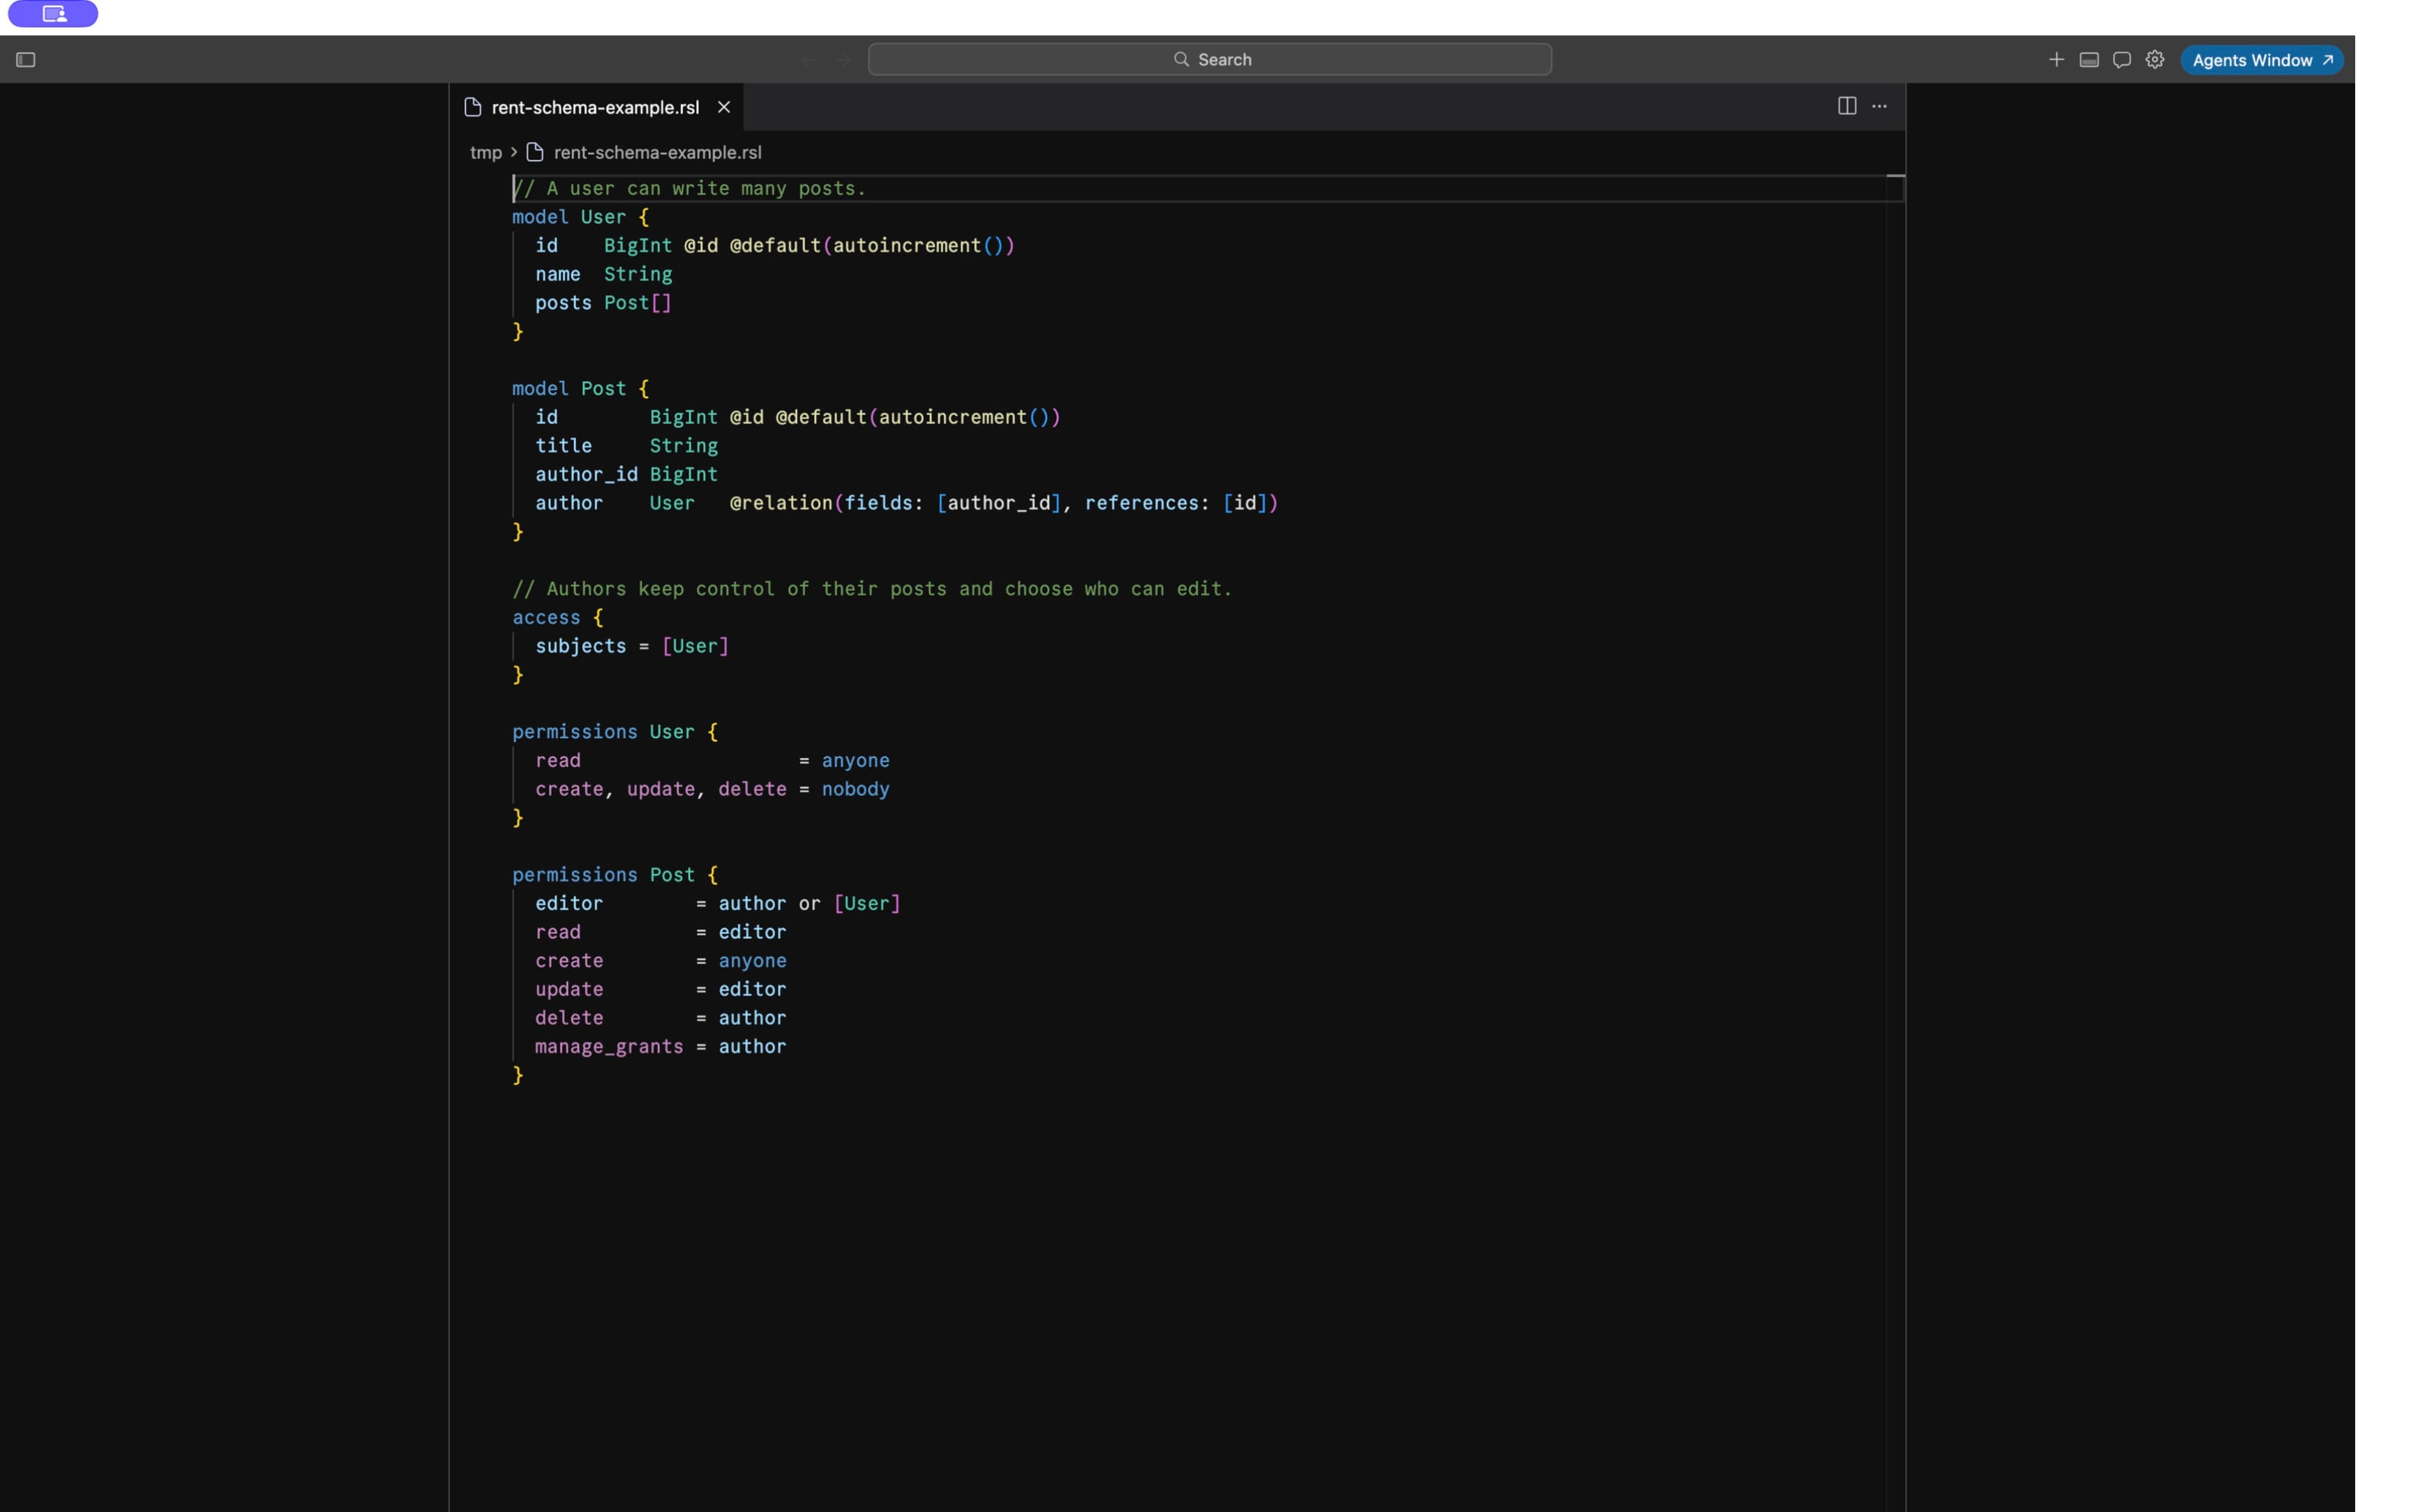The width and height of the screenshot is (2411, 1512).
Task: Click the tmp breadcrumb folder
Action: pos(485,153)
